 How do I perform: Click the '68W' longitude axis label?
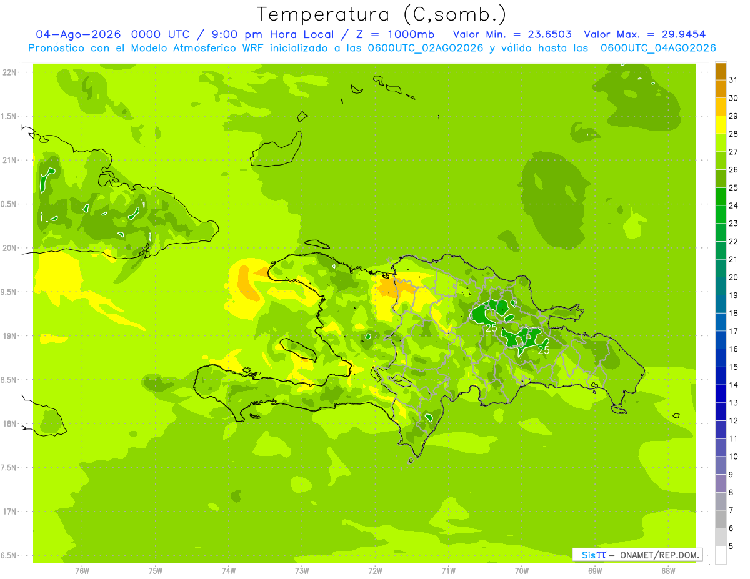pyautogui.click(x=668, y=571)
